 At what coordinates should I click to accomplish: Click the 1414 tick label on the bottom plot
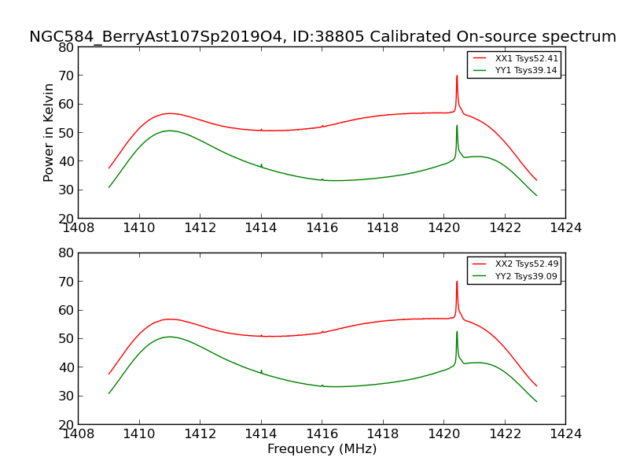pos(261,434)
